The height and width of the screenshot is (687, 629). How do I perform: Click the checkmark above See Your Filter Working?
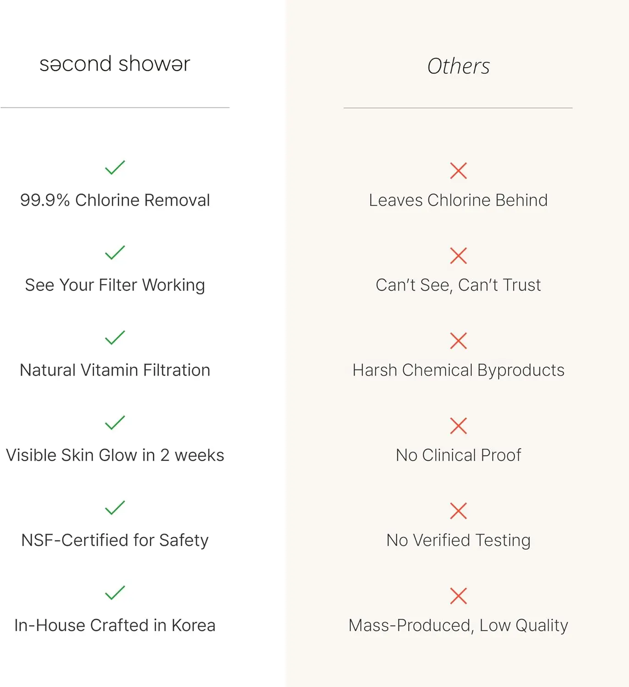[115, 253]
